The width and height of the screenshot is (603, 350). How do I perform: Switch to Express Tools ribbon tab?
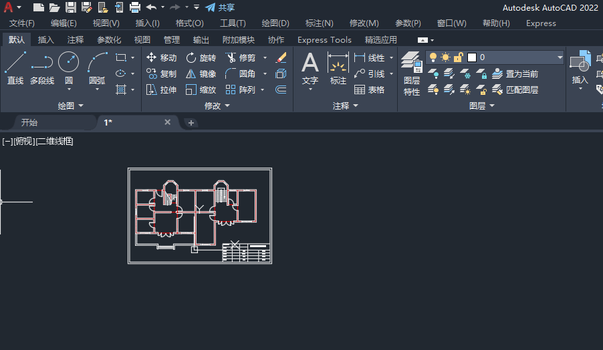click(324, 39)
